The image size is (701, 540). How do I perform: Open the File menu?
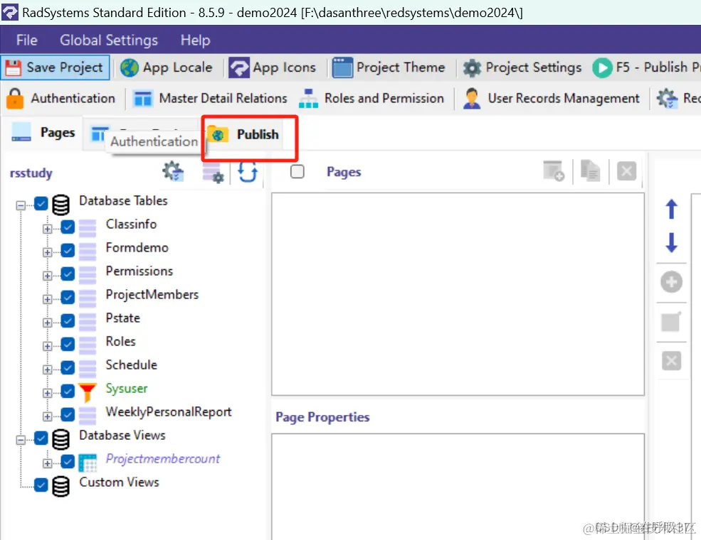[x=27, y=40]
